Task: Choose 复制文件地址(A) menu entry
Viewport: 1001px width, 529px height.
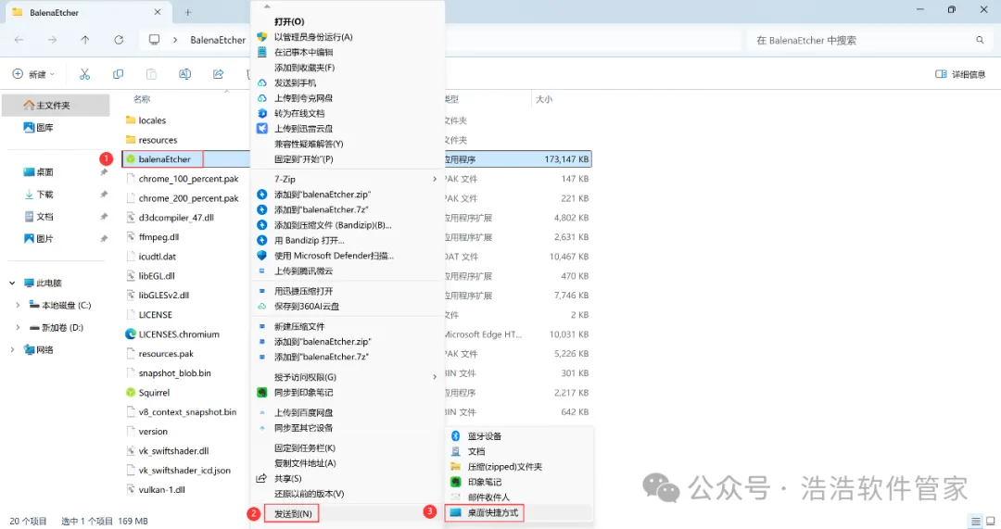Action: point(305,463)
